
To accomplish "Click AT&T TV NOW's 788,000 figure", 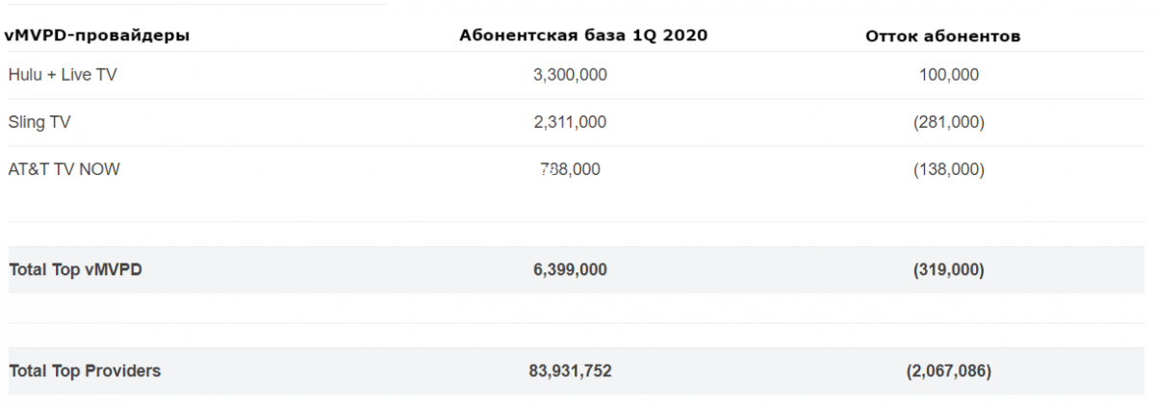I will click(x=570, y=169).
